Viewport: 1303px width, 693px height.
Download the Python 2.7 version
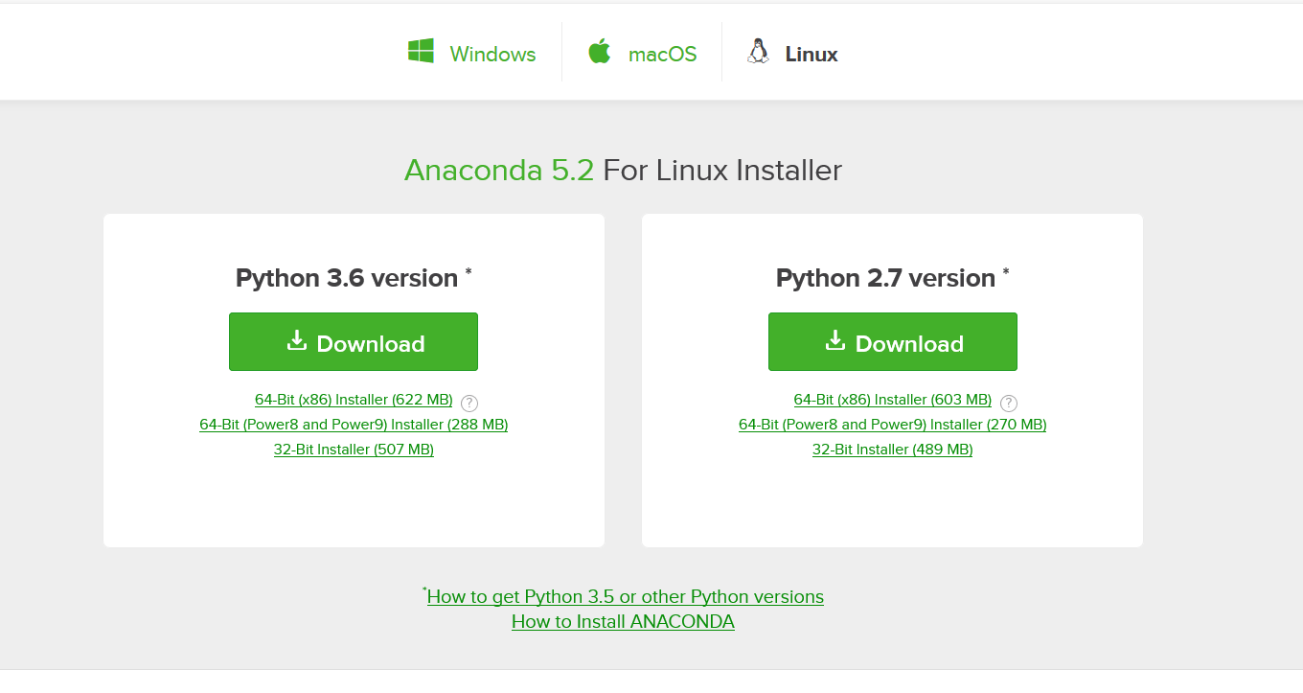[x=892, y=342]
